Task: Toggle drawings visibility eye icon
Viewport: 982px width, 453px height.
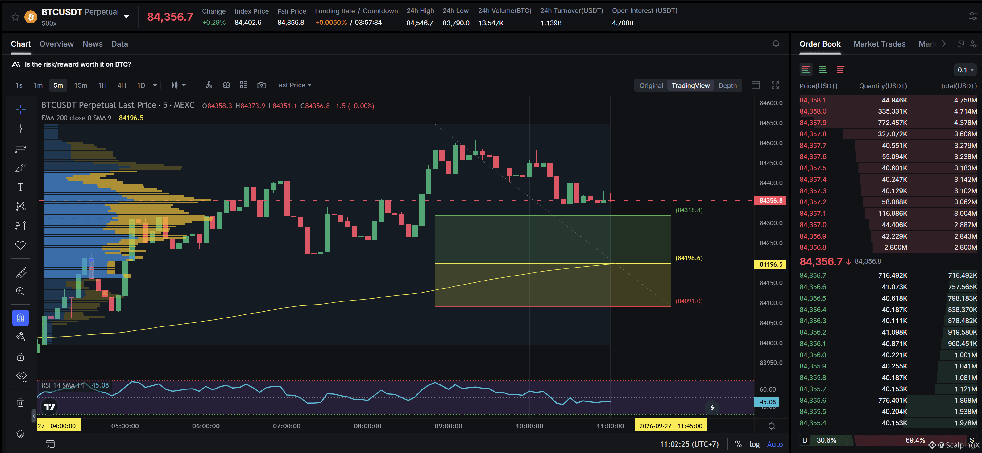Action: click(x=21, y=376)
